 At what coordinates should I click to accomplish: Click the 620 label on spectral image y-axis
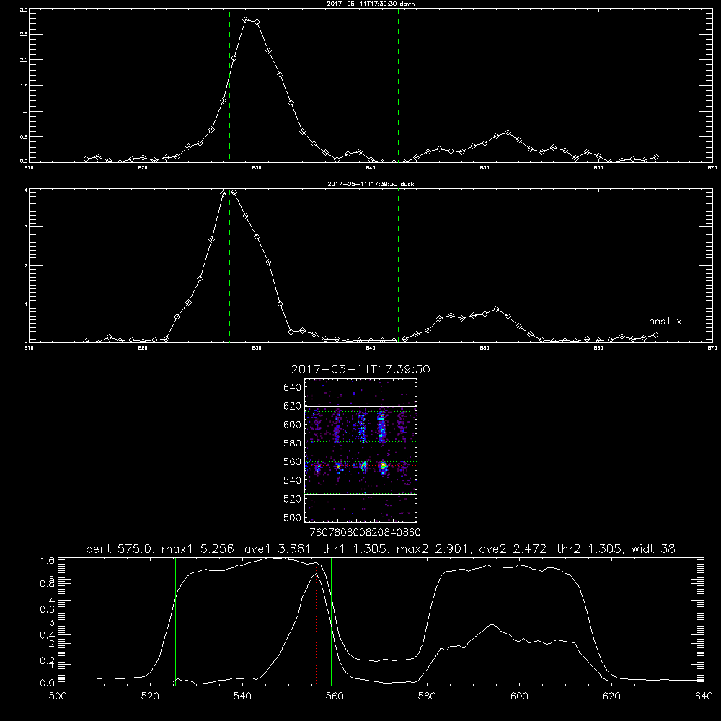(292, 406)
